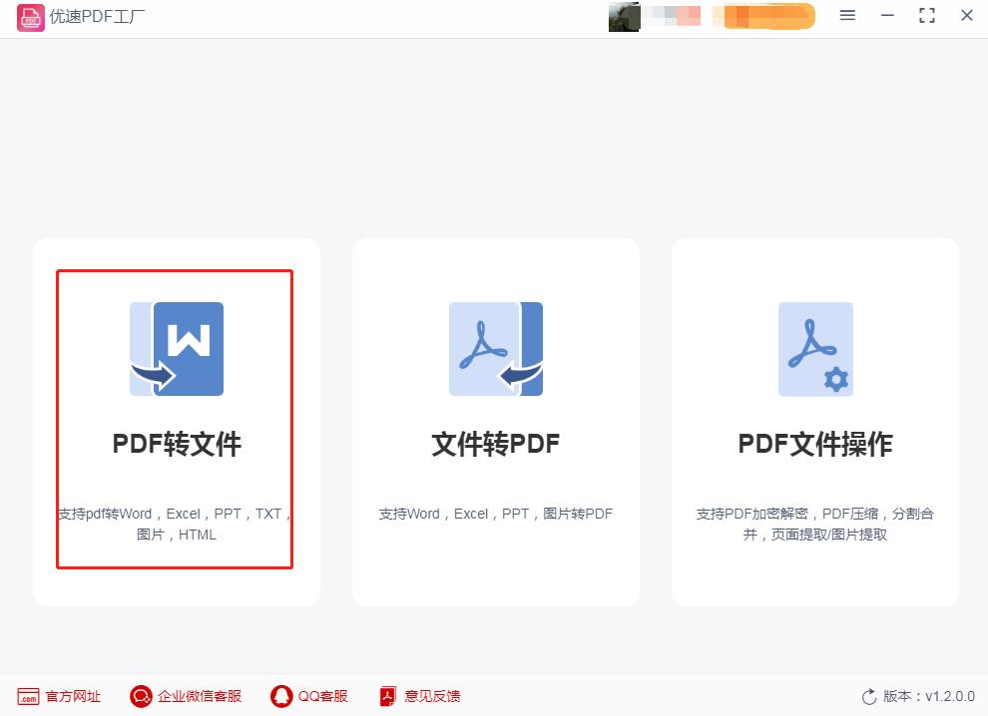
Task: Open the hamburger menu in title bar
Action: coord(847,16)
